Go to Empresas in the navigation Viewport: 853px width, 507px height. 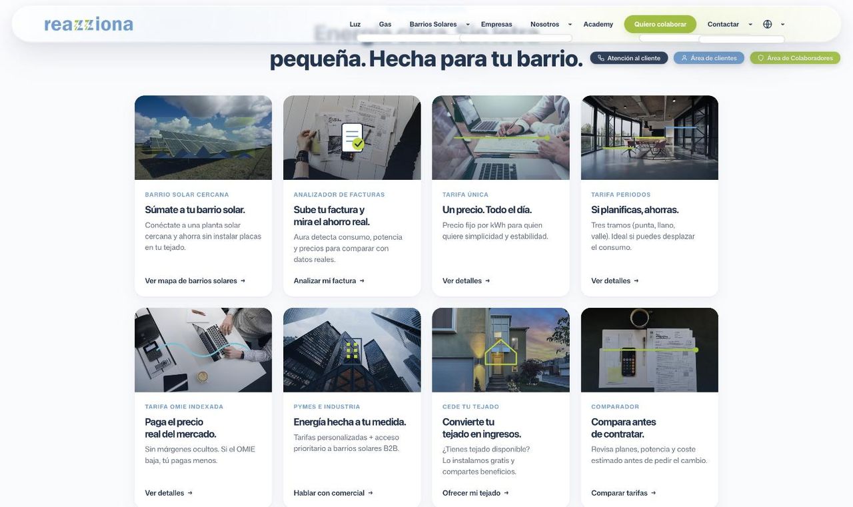coord(496,24)
